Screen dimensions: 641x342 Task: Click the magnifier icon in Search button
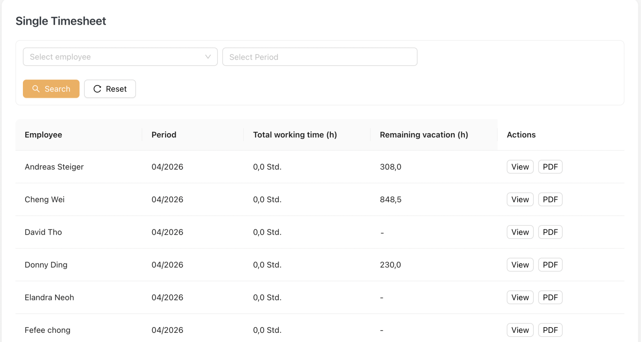(36, 89)
